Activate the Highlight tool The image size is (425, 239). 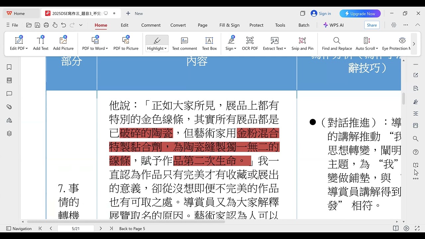pyautogui.click(x=157, y=43)
